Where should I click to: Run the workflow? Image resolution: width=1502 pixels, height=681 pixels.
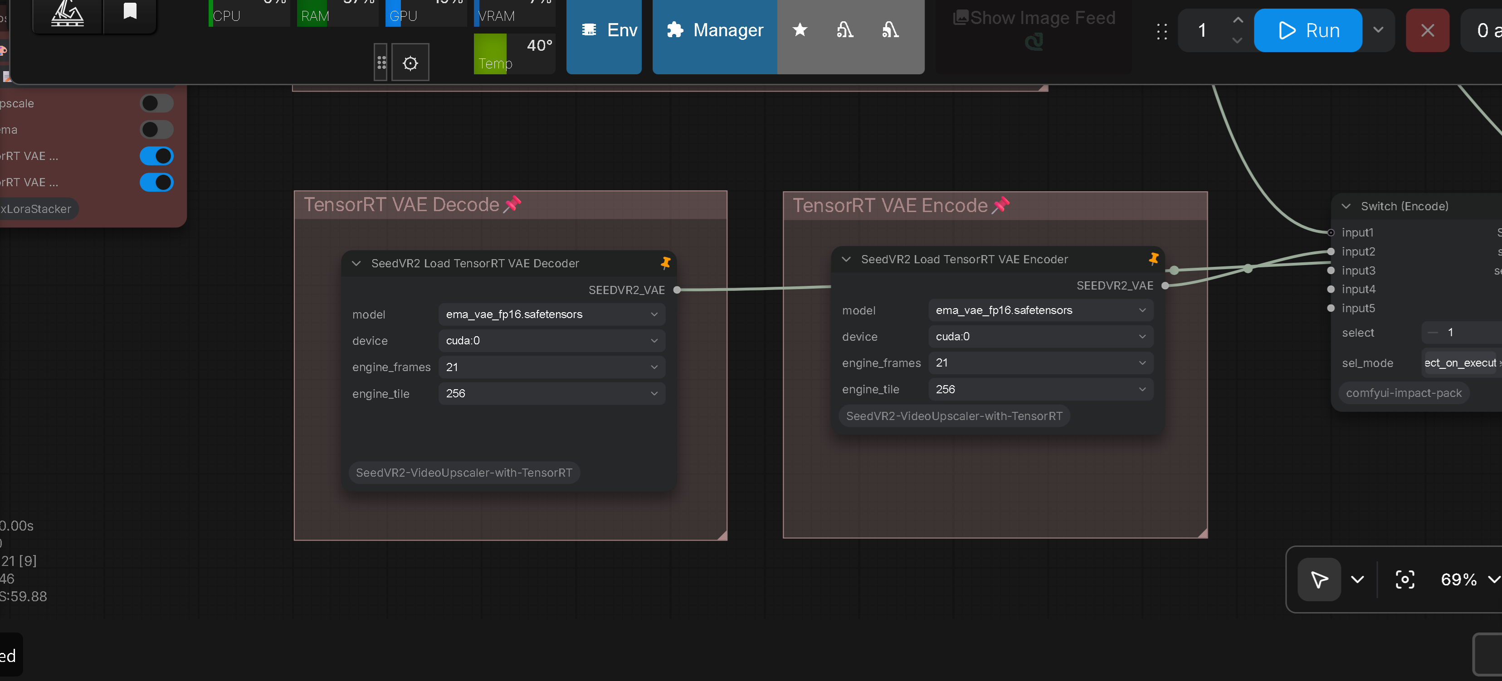pyautogui.click(x=1307, y=30)
